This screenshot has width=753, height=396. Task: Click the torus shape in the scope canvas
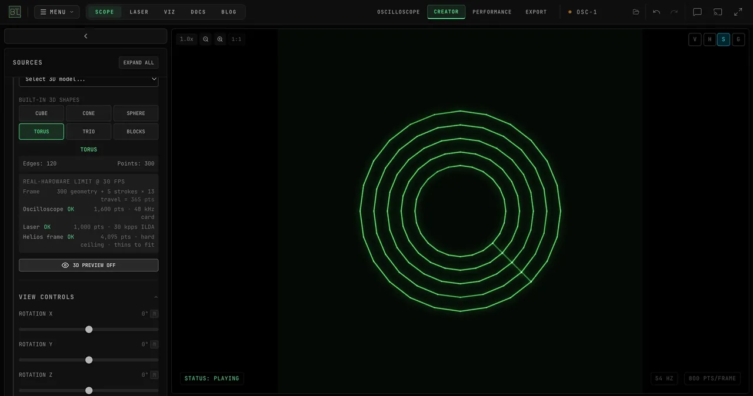(461, 211)
